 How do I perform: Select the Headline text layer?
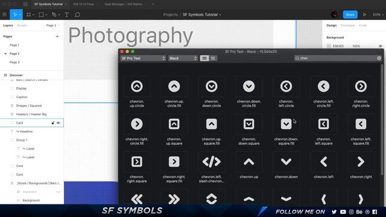click(26, 131)
